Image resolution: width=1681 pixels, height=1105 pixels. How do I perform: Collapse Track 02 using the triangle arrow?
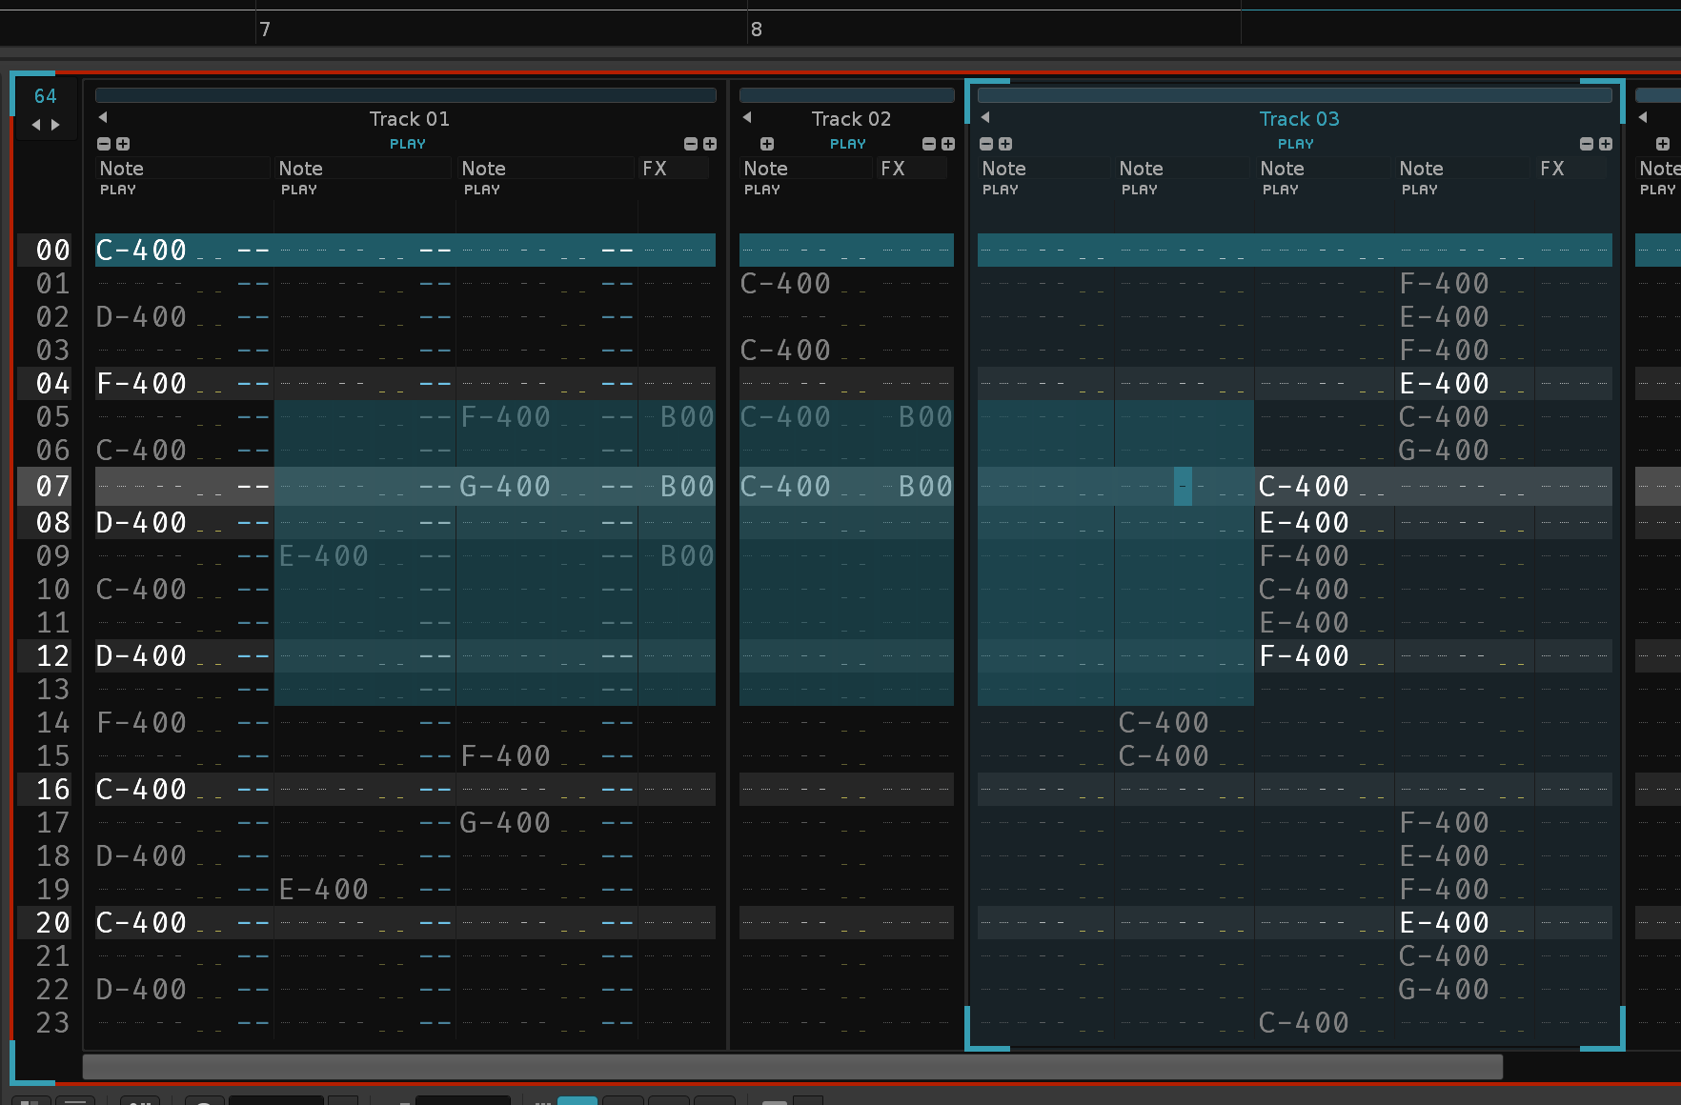pyautogui.click(x=747, y=117)
